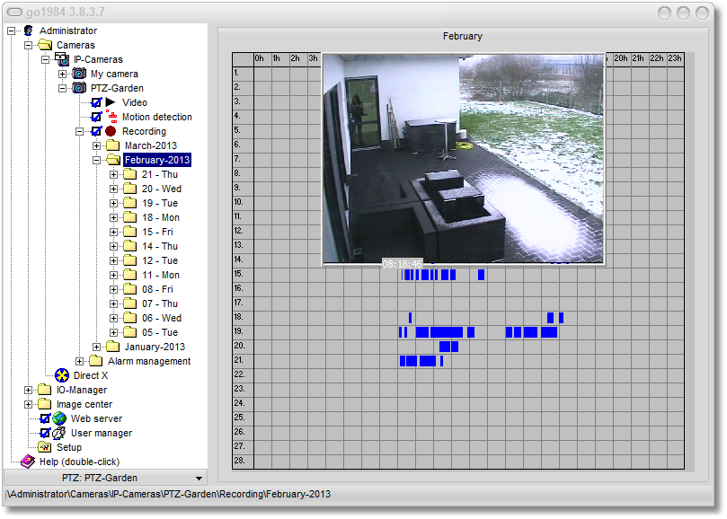Expand the Alarm management node
Viewport: 727px width, 519px height.
80,361
